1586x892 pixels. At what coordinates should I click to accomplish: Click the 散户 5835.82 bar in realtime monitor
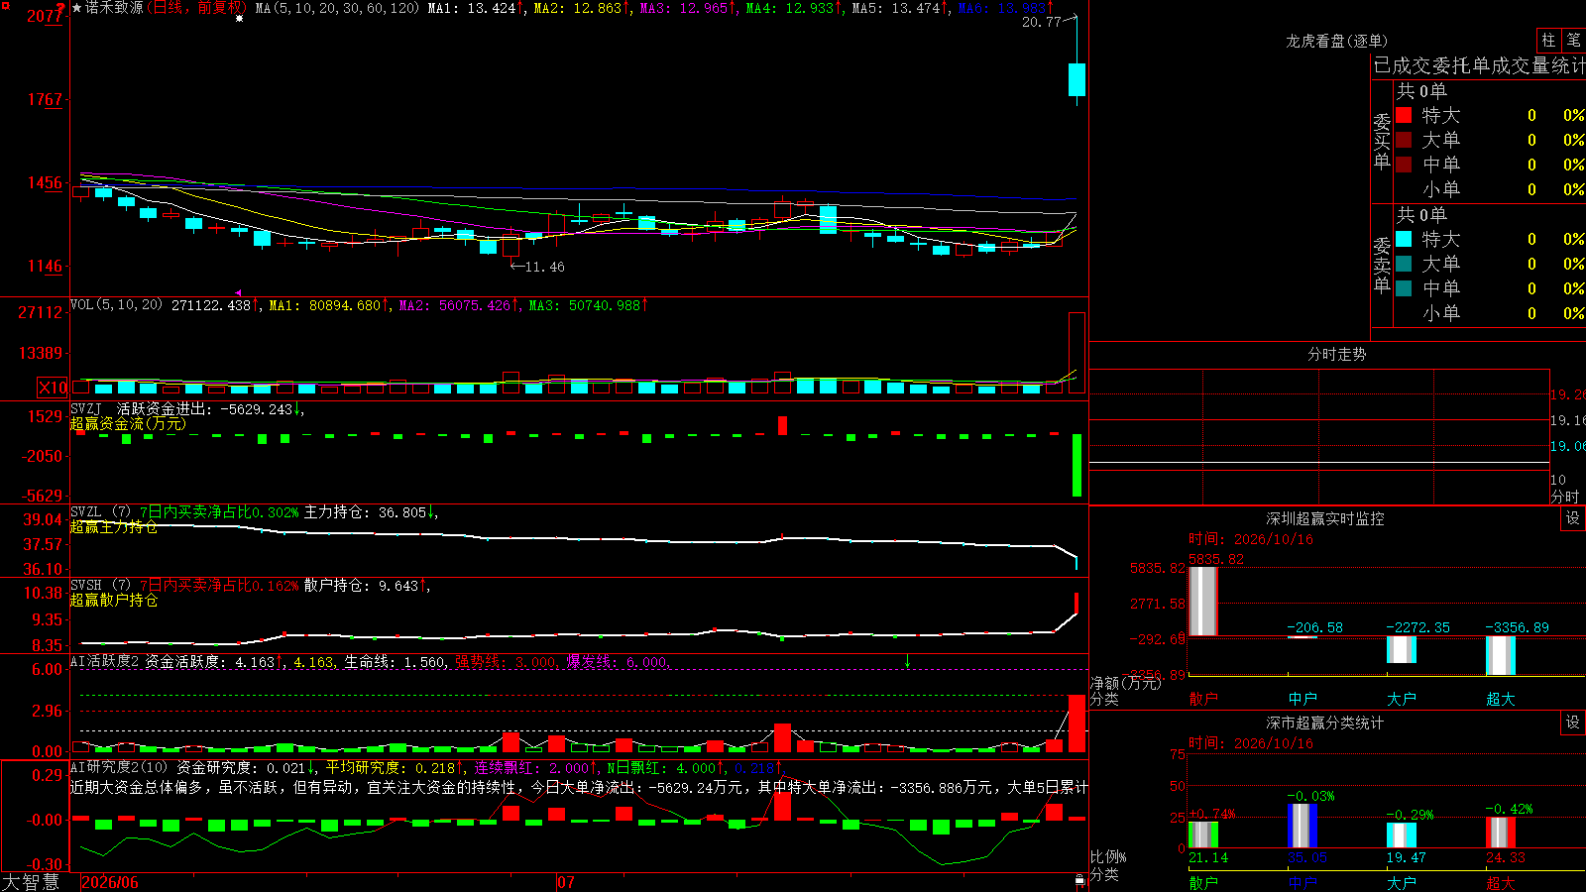point(1203,602)
